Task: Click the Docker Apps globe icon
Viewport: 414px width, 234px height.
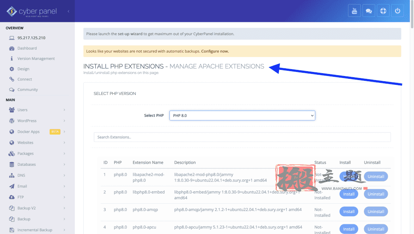Action: [12, 132]
